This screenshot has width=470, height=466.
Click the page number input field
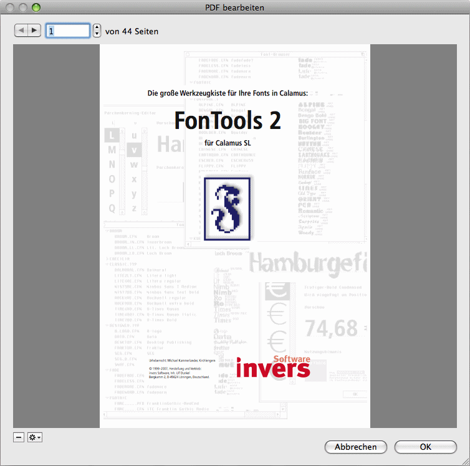(68, 31)
